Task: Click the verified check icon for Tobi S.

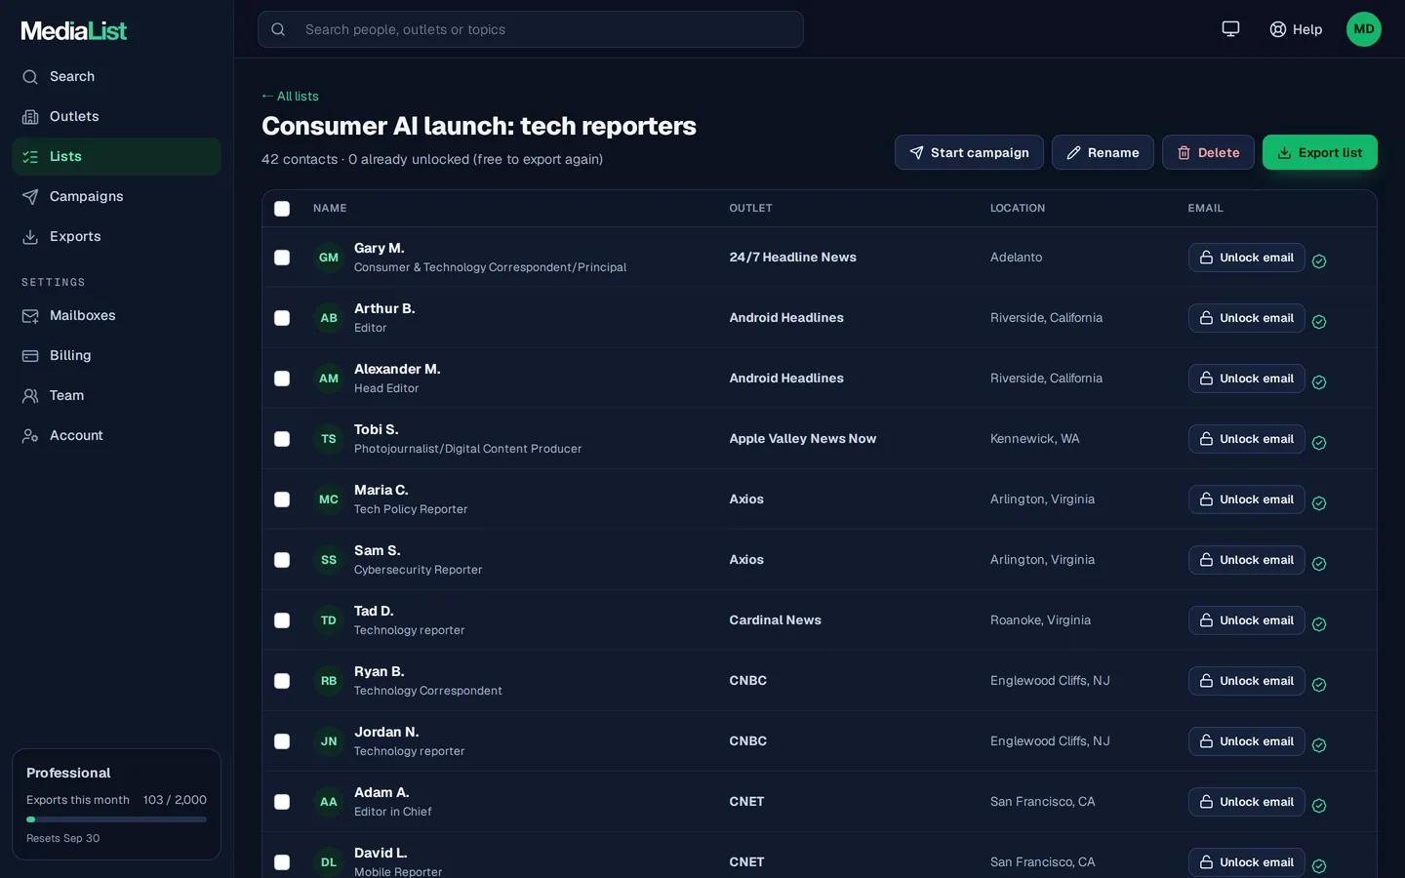Action: [1319, 443]
